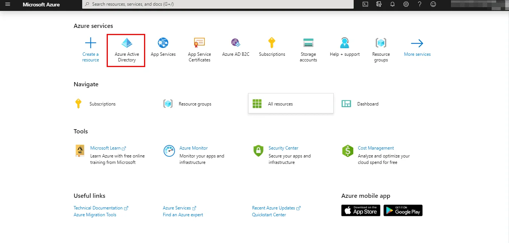Open portal settings gear
Viewport: 509px width, 243px height.
pyautogui.click(x=406, y=4)
